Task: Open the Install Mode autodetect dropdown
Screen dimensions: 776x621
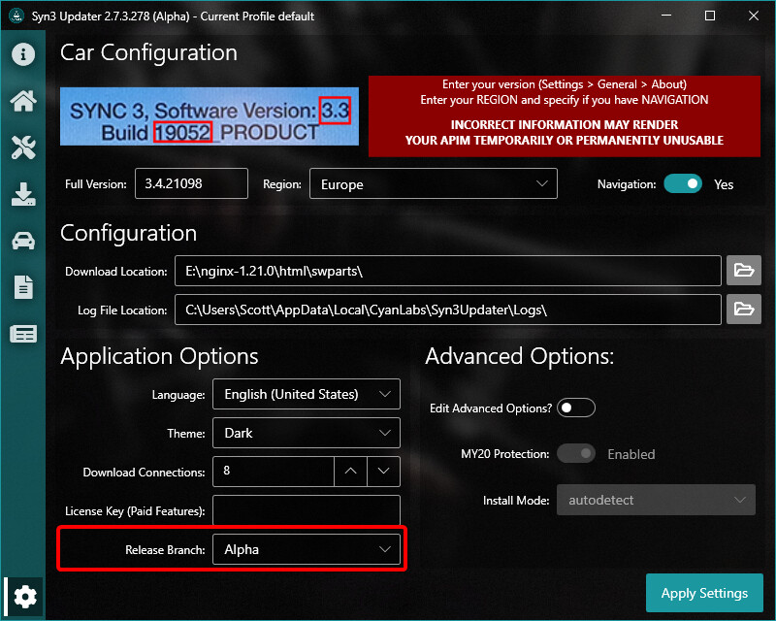Action: click(656, 500)
